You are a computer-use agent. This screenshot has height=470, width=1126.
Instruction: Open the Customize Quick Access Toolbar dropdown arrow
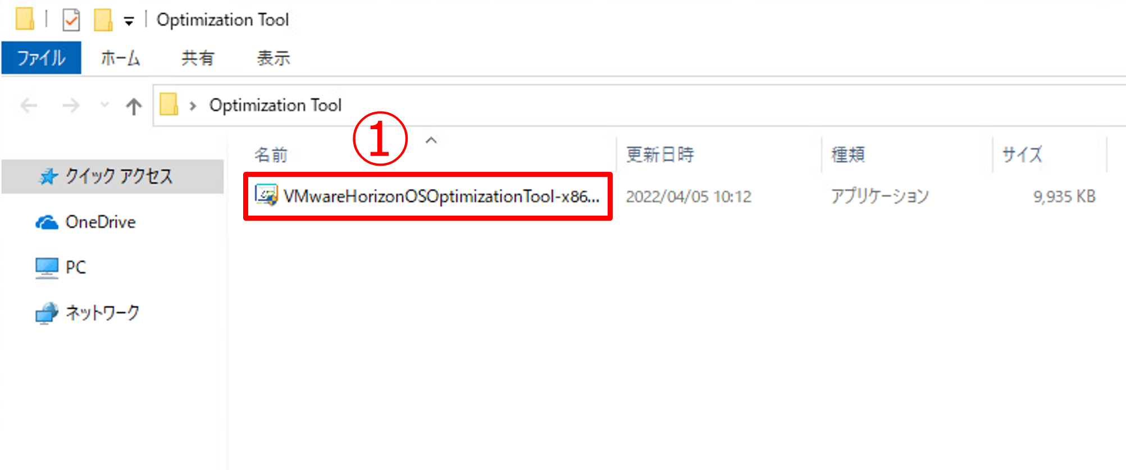point(129,21)
